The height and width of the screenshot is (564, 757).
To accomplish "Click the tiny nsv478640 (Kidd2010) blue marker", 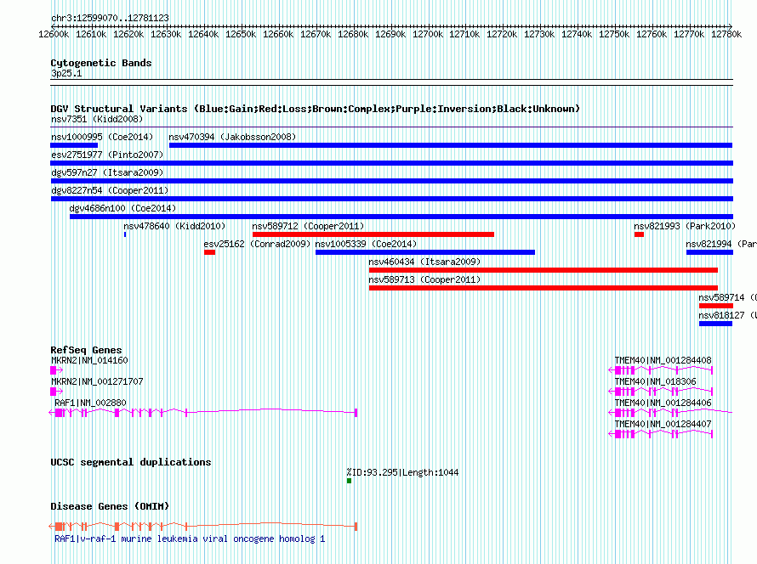I will click(125, 234).
